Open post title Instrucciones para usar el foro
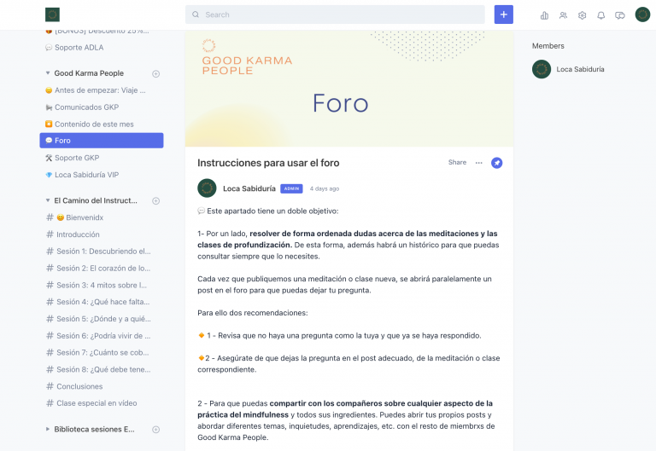Screen dimensions: 656x451 268,163
